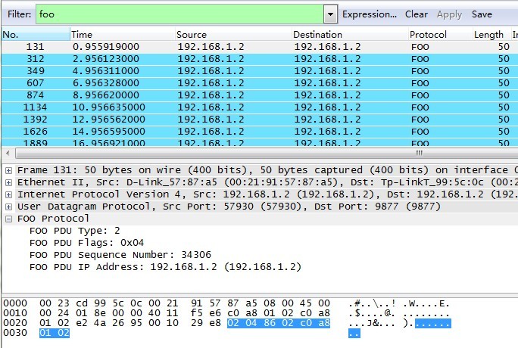
Task: Click hex offset 0020 in bytes pane
Action: tap(15, 323)
